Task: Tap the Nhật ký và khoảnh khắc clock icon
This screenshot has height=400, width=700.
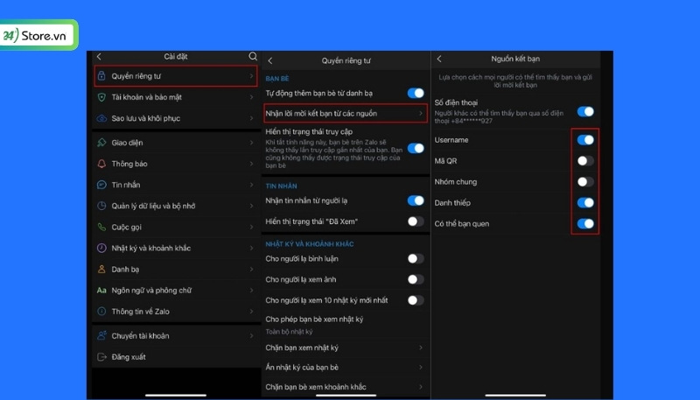Action: [101, 248]
